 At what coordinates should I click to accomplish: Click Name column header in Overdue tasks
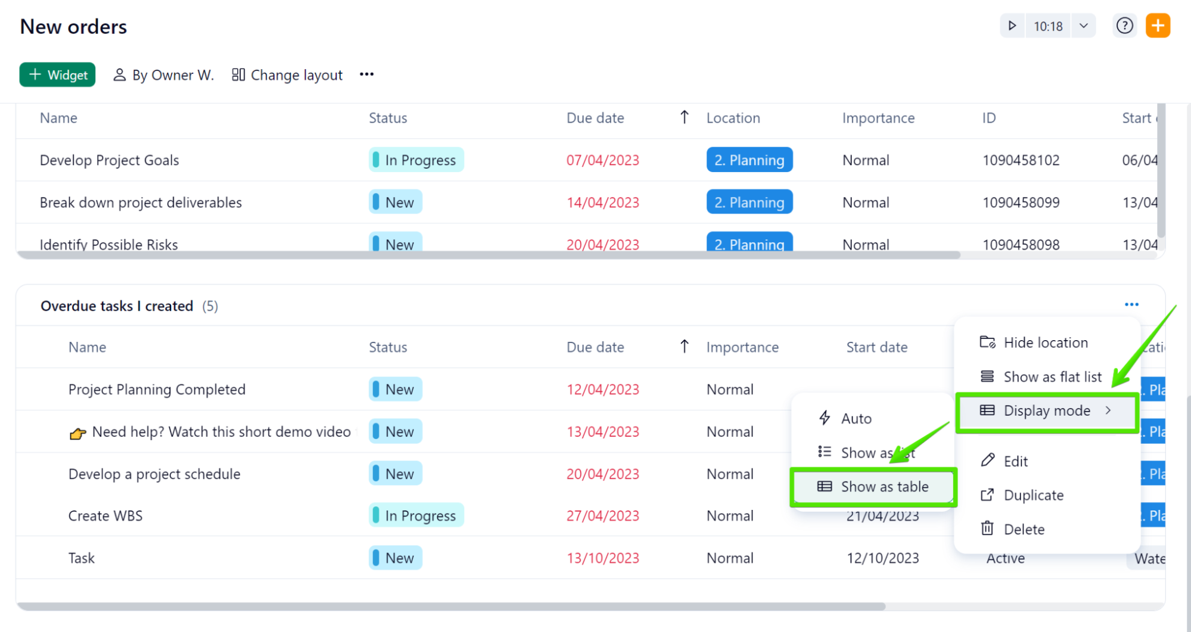click(87, 347)
